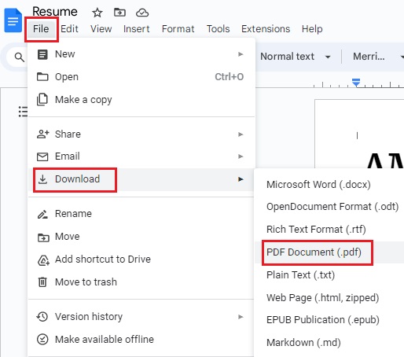Click the Google Docs home icon
The width and height of the screenshot is (404, 357).
(x=13, y=20)
